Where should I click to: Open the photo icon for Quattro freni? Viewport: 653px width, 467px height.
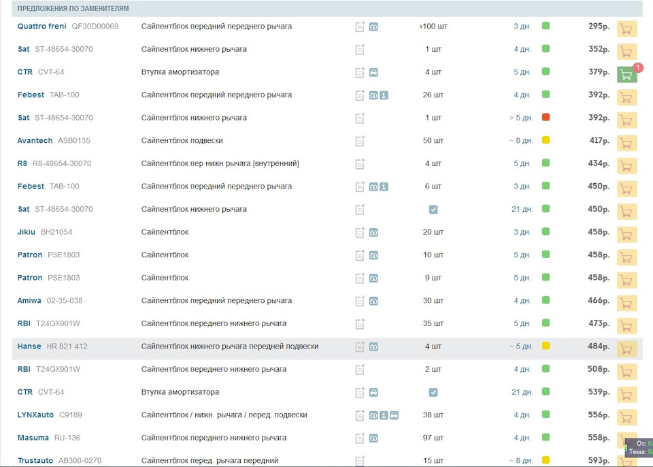(373, 27)
